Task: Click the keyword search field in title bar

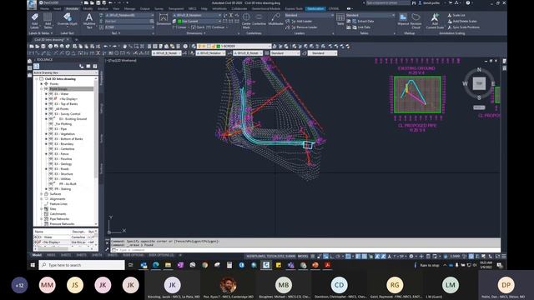Action: (x=388, y=2)
